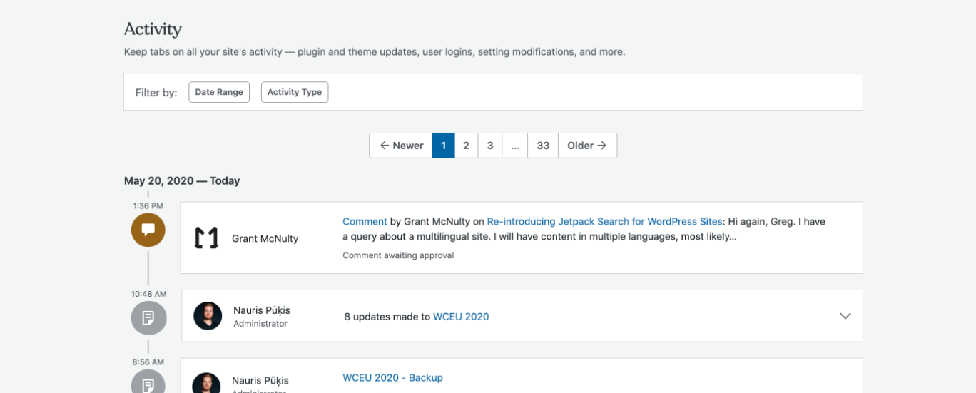The height and width of the screenshot is (393, 976).
Task: Click Nauris Pūķis avatar in 8 updates row
Action: coord(208,316)
